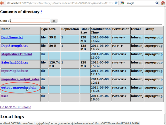Click the go button beside Goto
Viewport: 166px width, 125px height.
click(54, 21)
